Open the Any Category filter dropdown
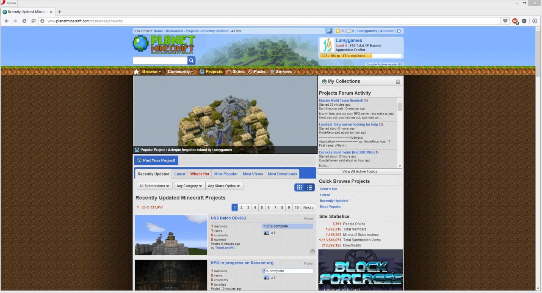542x293 pixels. click(x=189, y=186)
